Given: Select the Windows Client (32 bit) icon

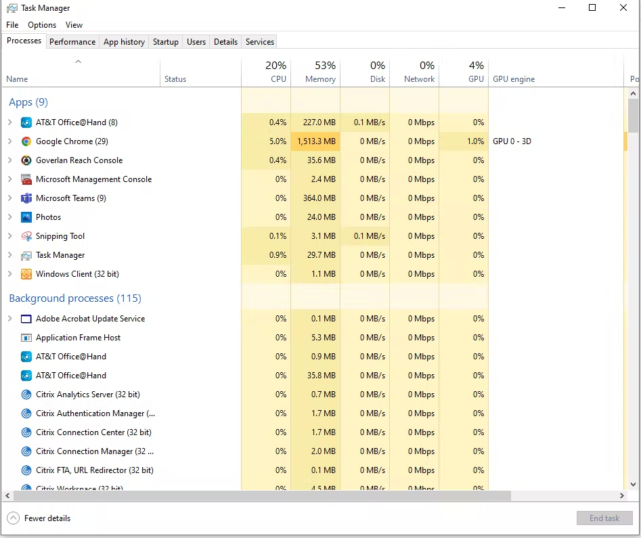Looking at the screenshot, I should pyautogui.click(x=26, y=274).
